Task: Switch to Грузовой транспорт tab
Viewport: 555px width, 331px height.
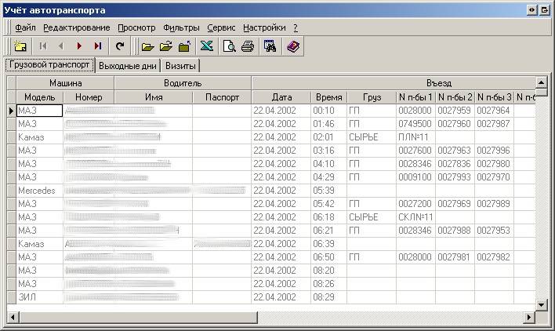Action: coord(49,65)
